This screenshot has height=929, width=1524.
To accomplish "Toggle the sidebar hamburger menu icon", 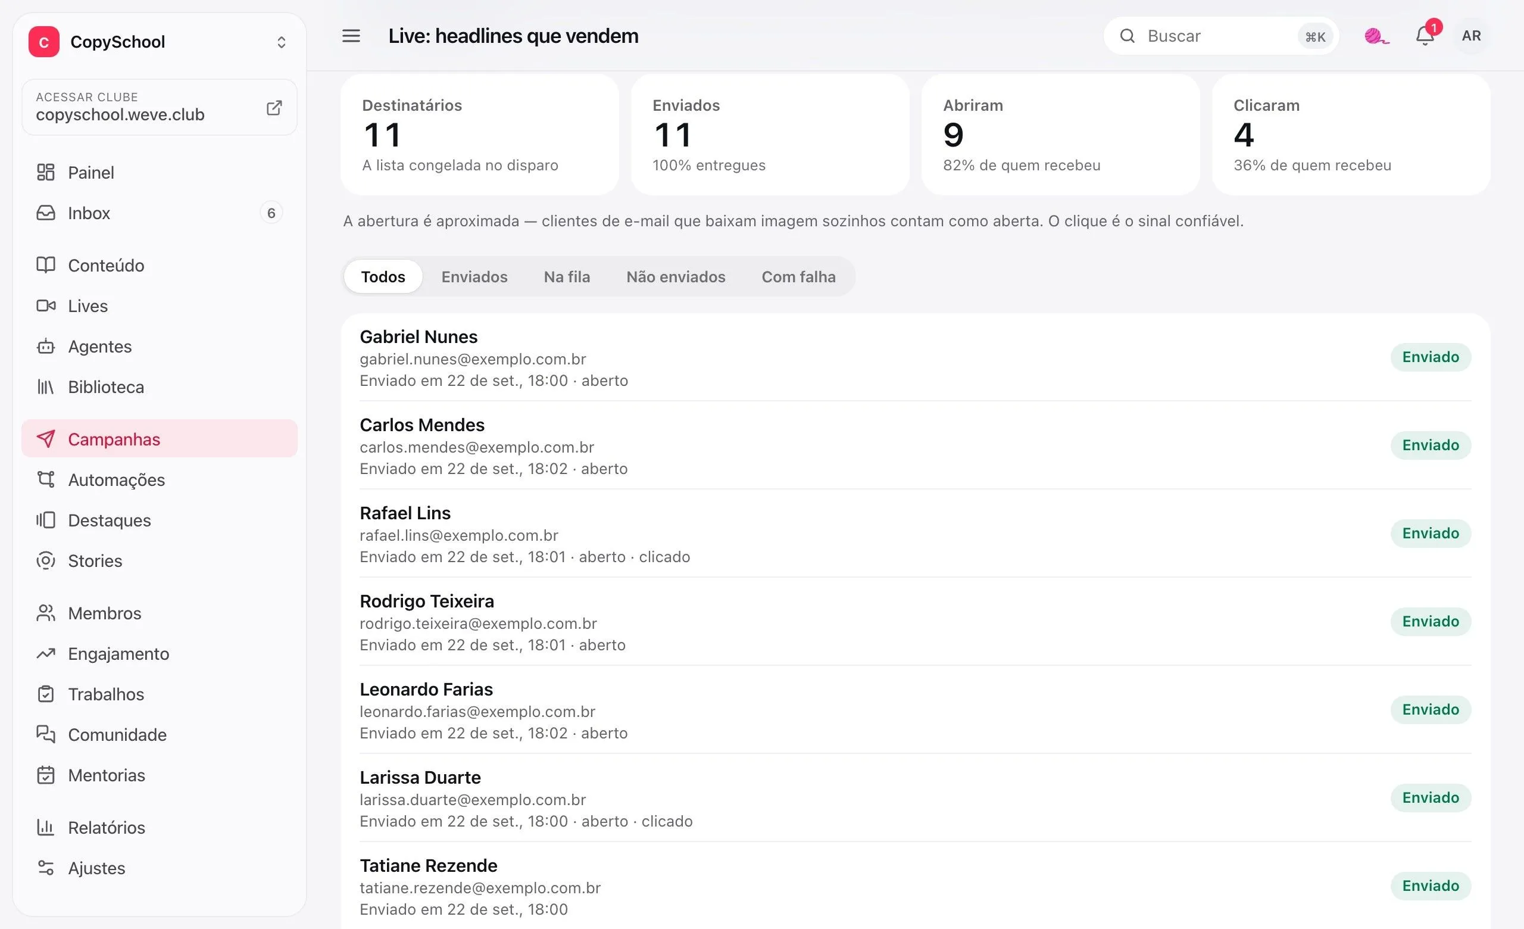I will (351, 36).
